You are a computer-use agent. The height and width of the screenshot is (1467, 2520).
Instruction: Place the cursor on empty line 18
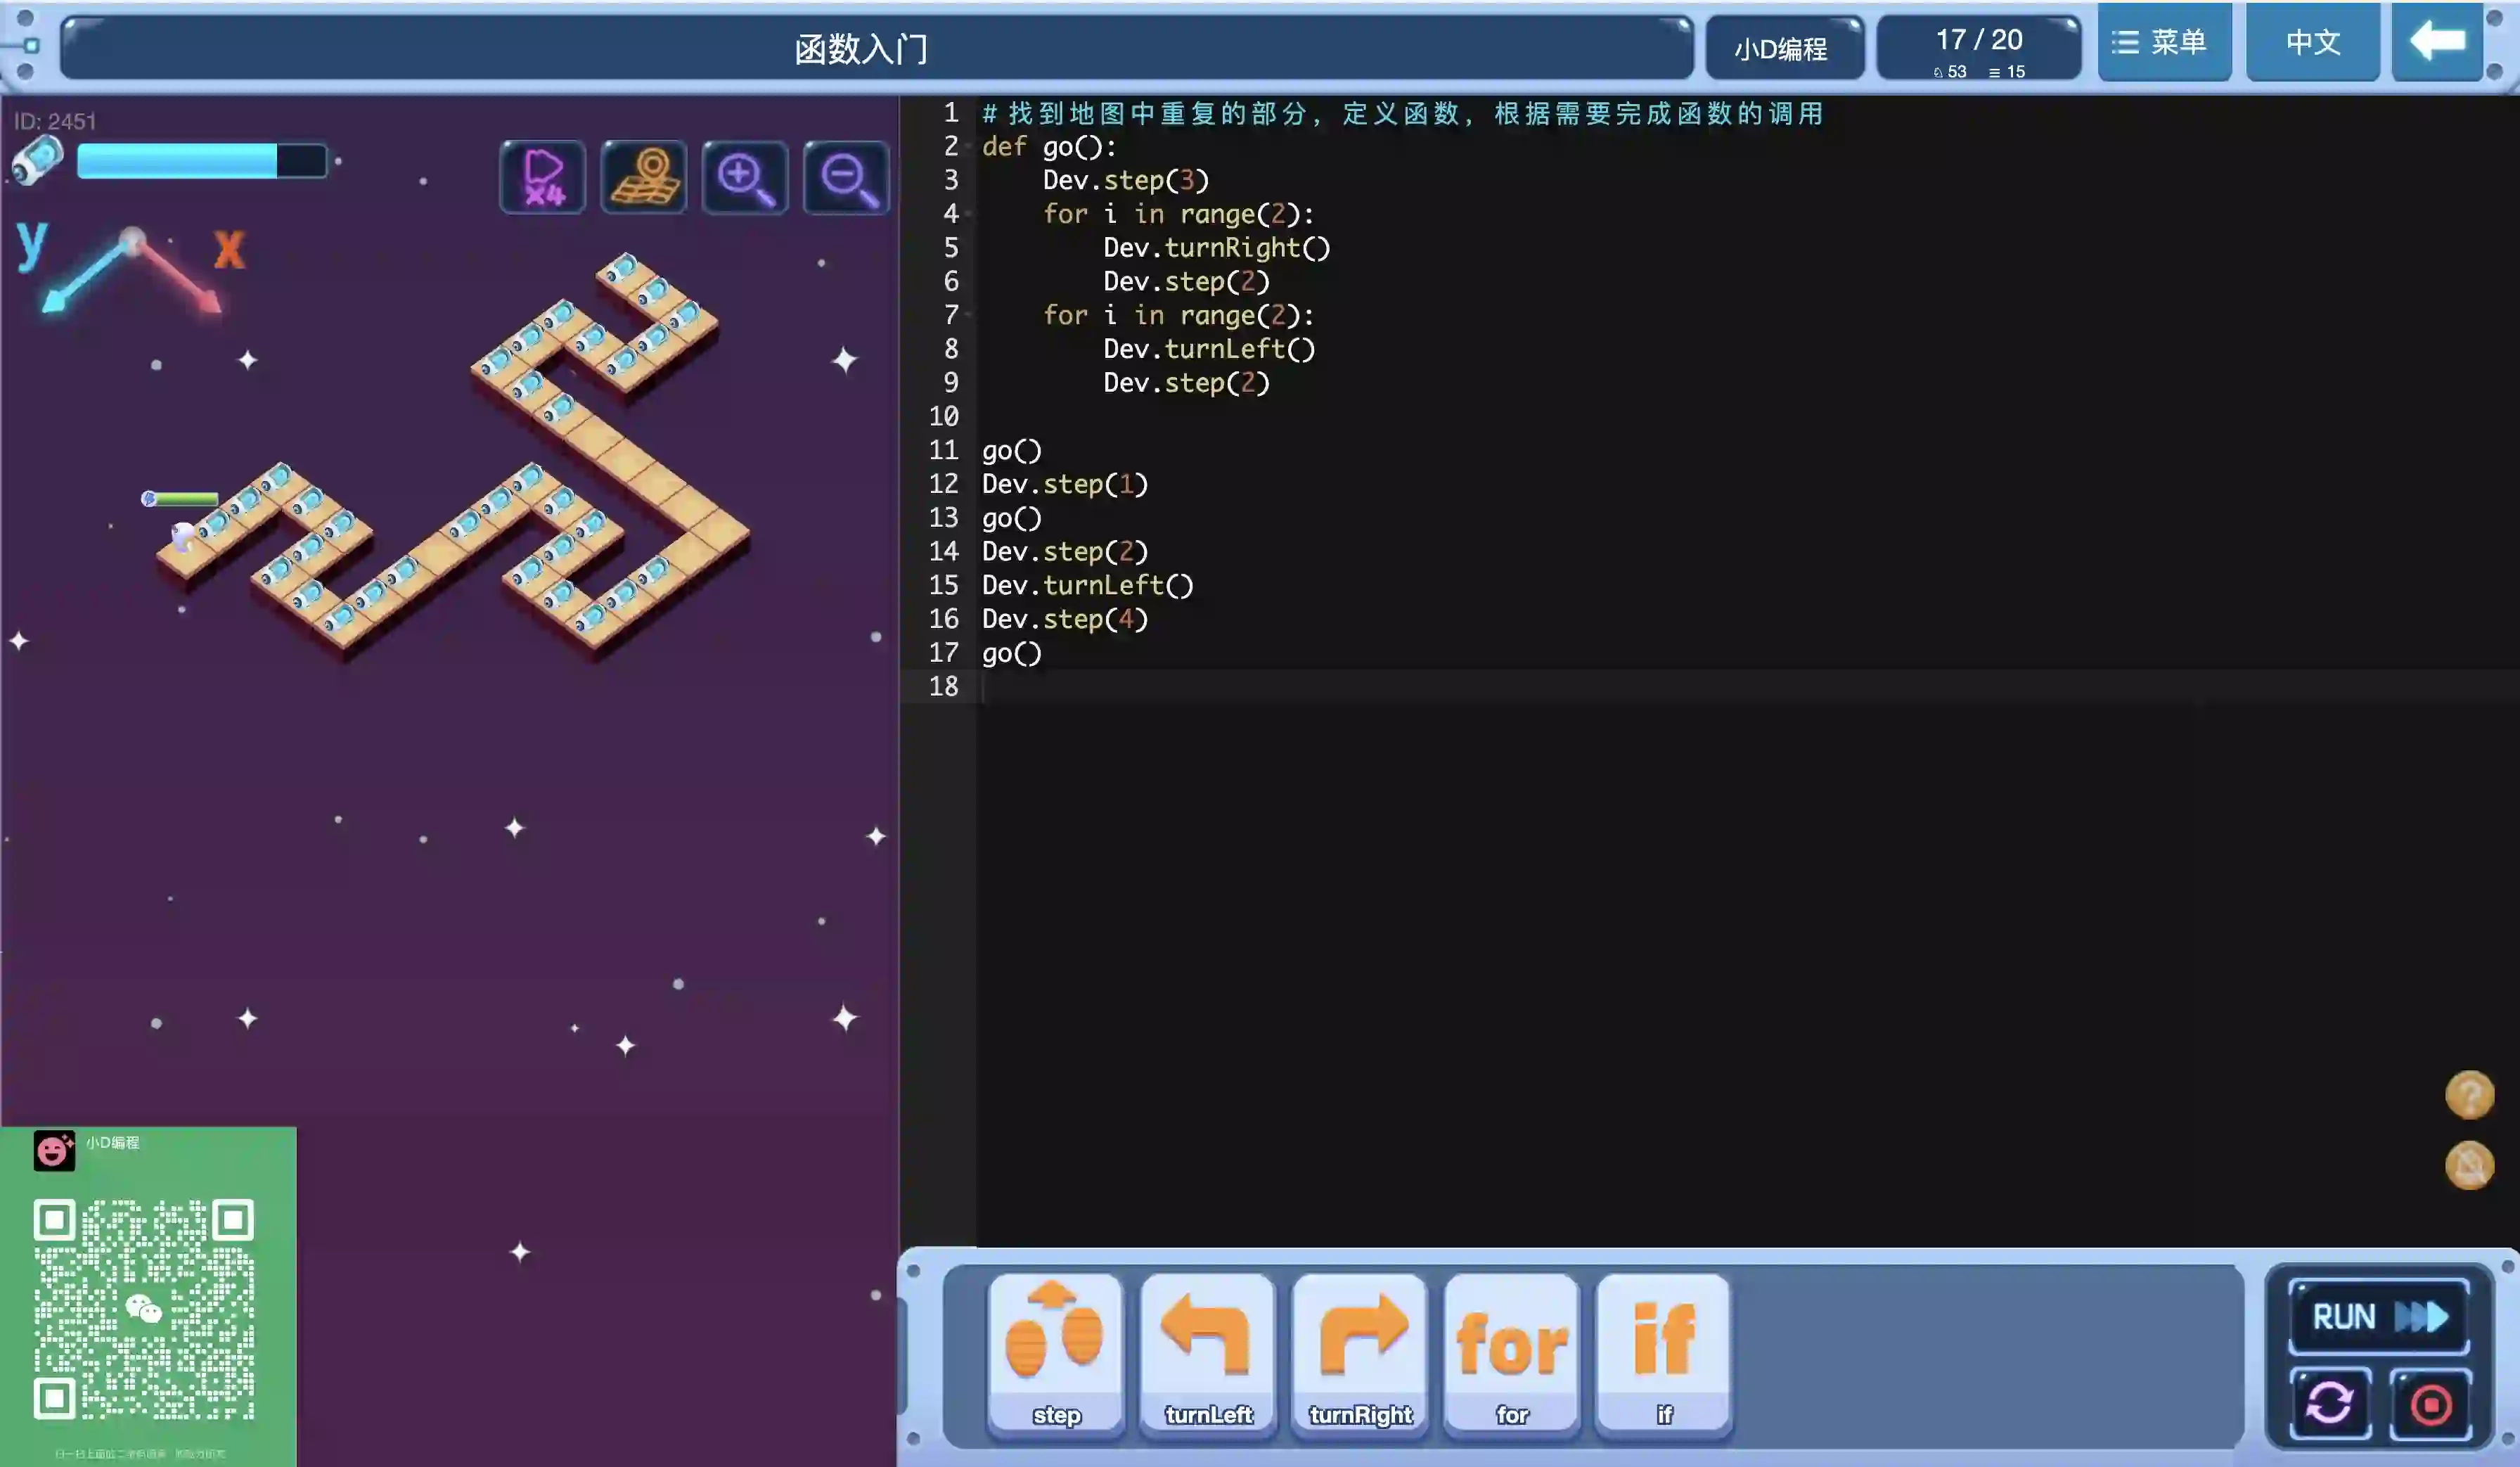point(1200,687)
